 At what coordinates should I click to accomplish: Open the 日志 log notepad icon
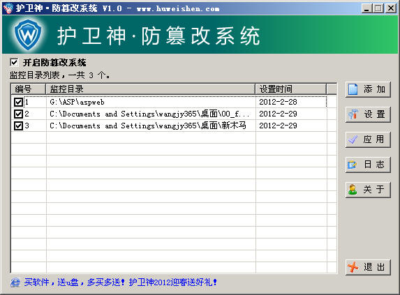click(353, 165)
